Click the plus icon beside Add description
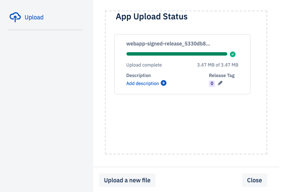The height and width of the screenshot is (192, 285). pos(164,83)
